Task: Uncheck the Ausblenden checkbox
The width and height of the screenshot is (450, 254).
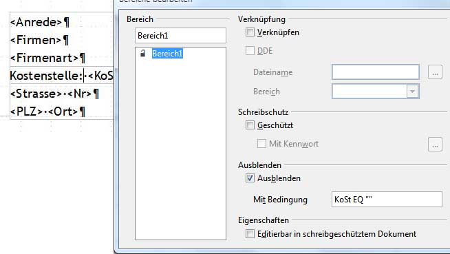Action: click(250, 178)
